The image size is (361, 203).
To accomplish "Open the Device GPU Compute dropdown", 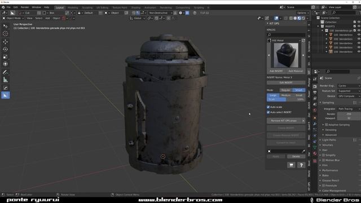I will pos(349,96).
